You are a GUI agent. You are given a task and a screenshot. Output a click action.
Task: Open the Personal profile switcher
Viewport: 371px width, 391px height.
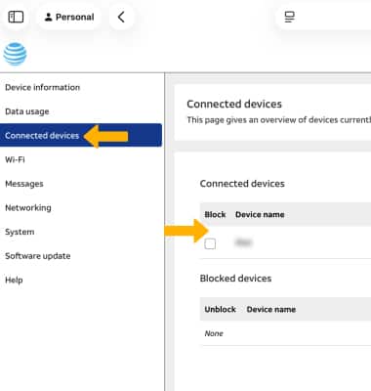(69, 17)
